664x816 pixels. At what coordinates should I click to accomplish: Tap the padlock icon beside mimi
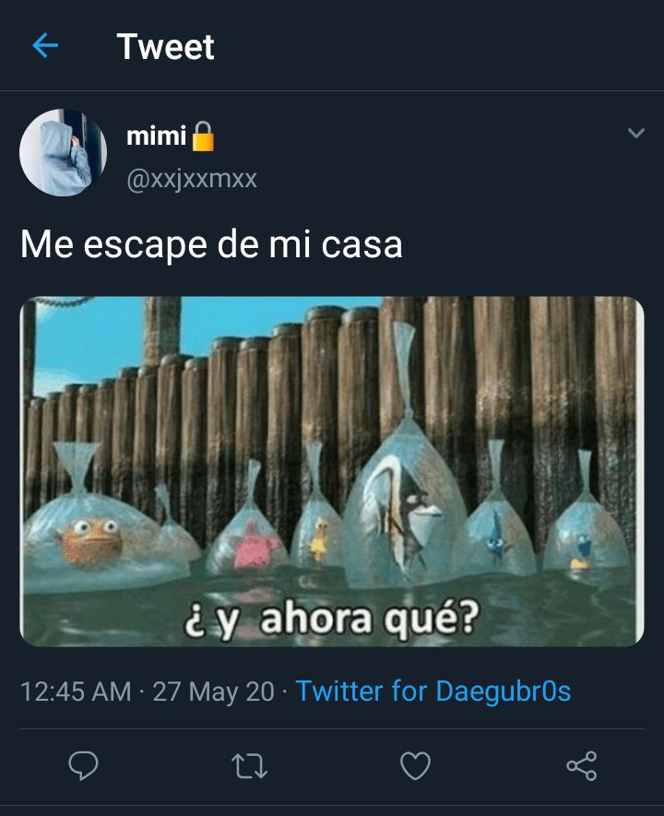(203, 136)
